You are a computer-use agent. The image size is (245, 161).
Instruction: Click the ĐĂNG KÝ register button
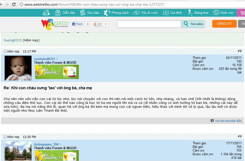pyautogui.click(x=224, y=24)
